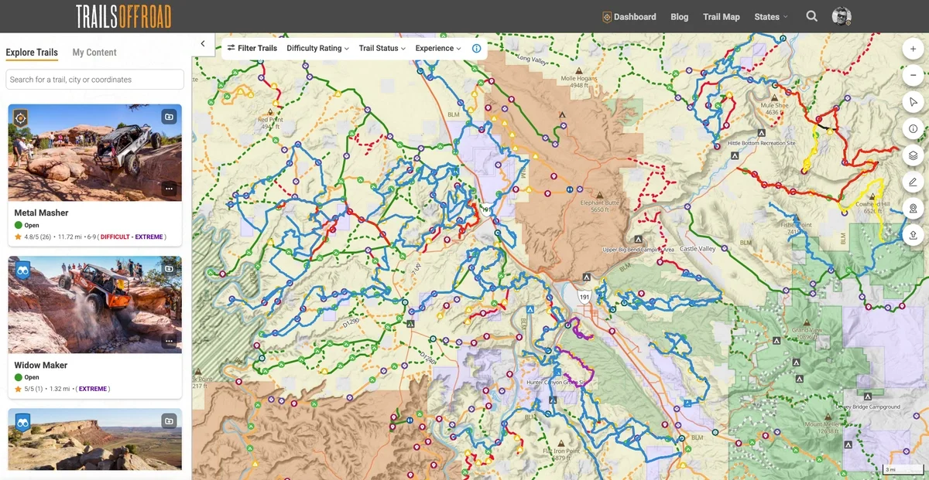Click the upload/export map button

tap(914, 235)
